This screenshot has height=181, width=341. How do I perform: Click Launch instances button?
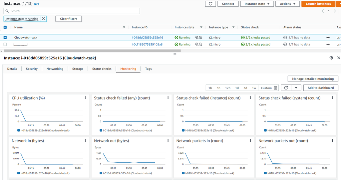coord(318,4)
